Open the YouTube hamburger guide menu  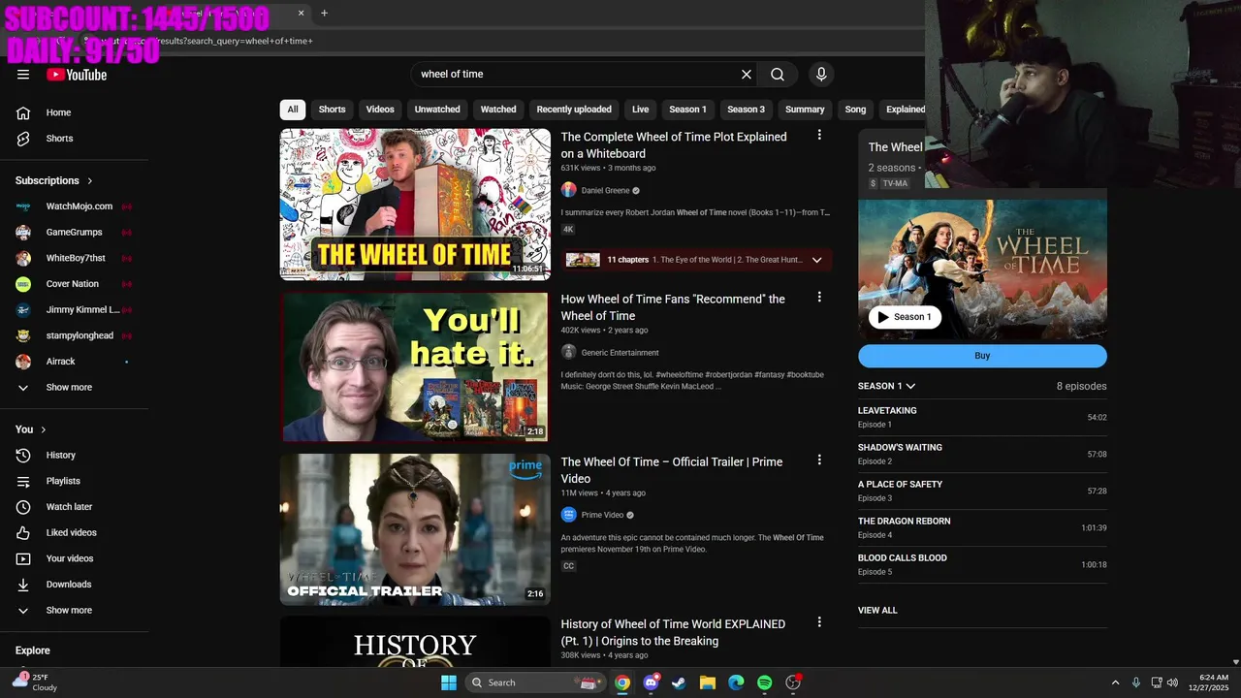click(23, 75)
